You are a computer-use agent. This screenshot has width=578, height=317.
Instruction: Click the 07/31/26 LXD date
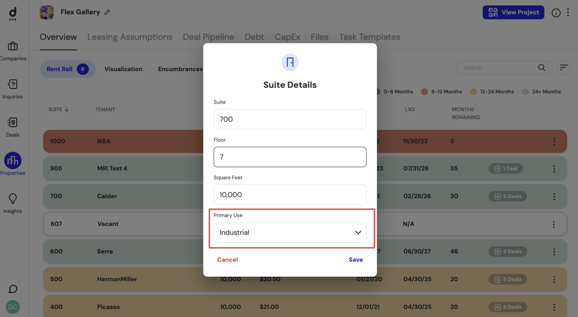point(416,168)
